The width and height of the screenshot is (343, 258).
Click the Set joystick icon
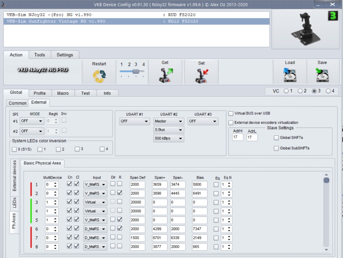pos(201,76)
